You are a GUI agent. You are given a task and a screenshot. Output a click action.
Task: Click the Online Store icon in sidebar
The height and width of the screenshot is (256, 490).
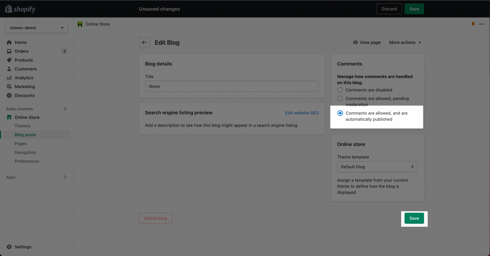click(9, 117)
